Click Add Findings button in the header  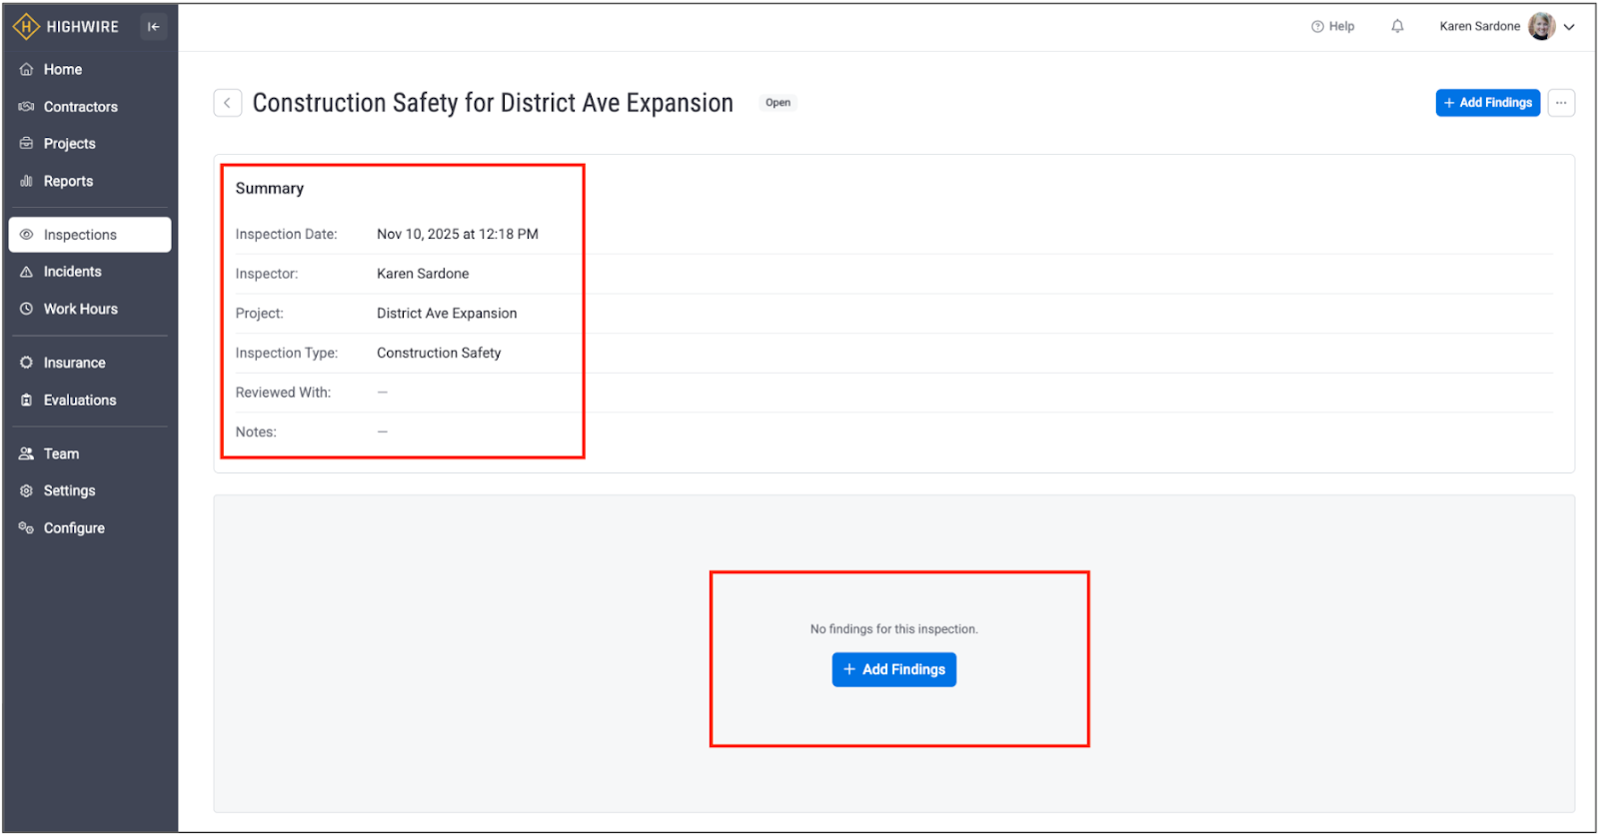(x=1487, y=103)
